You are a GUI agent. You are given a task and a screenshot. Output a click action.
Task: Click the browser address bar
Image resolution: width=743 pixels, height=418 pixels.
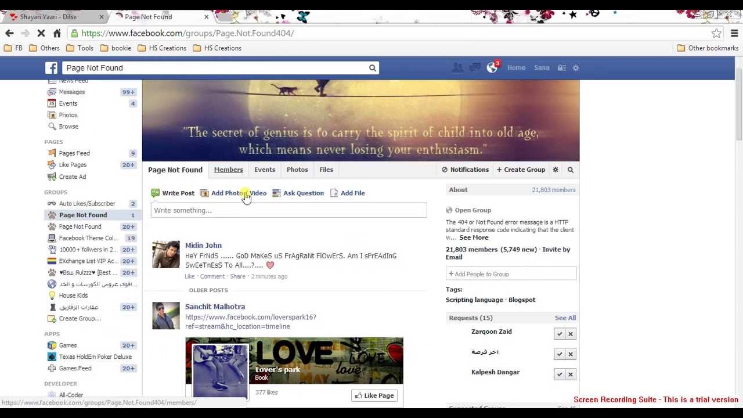(x=389, y=33)
